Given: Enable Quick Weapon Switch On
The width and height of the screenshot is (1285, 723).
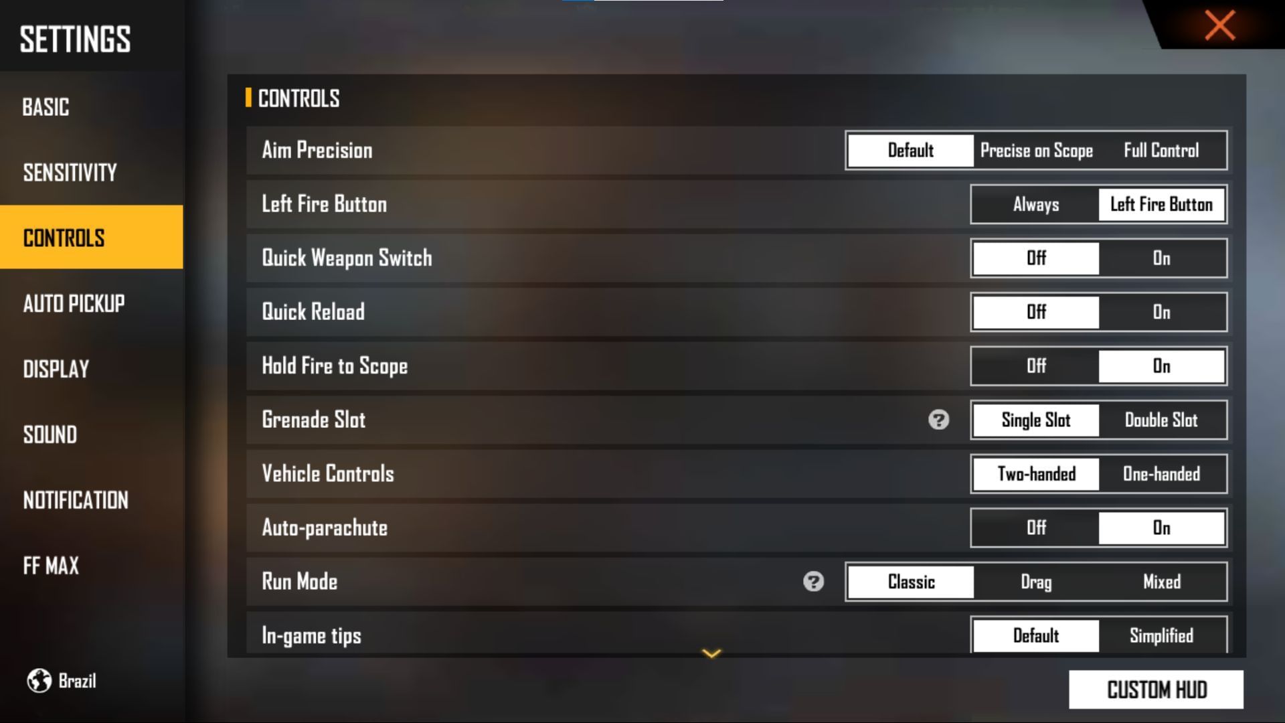Looking at the screenshot, I should [1161, 258].
